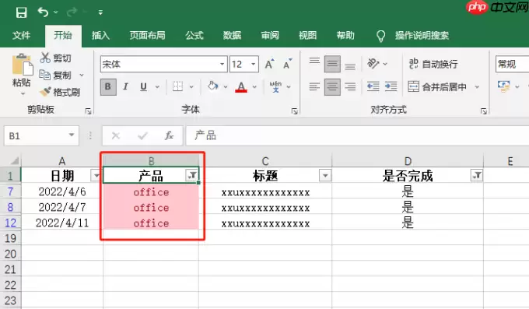Open the 帮助 ribbon tab

tap(345, 35)
